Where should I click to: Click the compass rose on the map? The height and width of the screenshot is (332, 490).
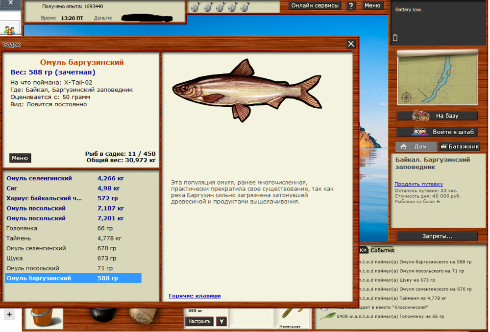406,97
